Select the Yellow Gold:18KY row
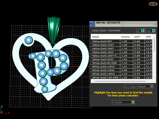 pyautogui.click(x=122, y=52)
